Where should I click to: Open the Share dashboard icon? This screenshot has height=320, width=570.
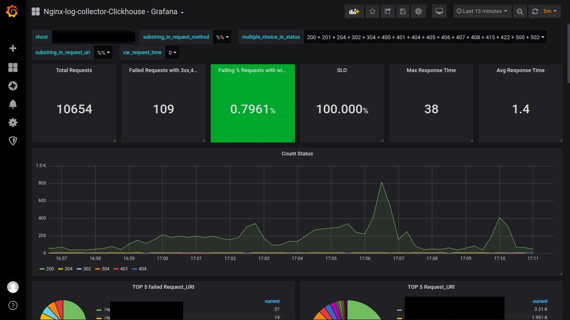pyautogui.click(x=388, y=11)
